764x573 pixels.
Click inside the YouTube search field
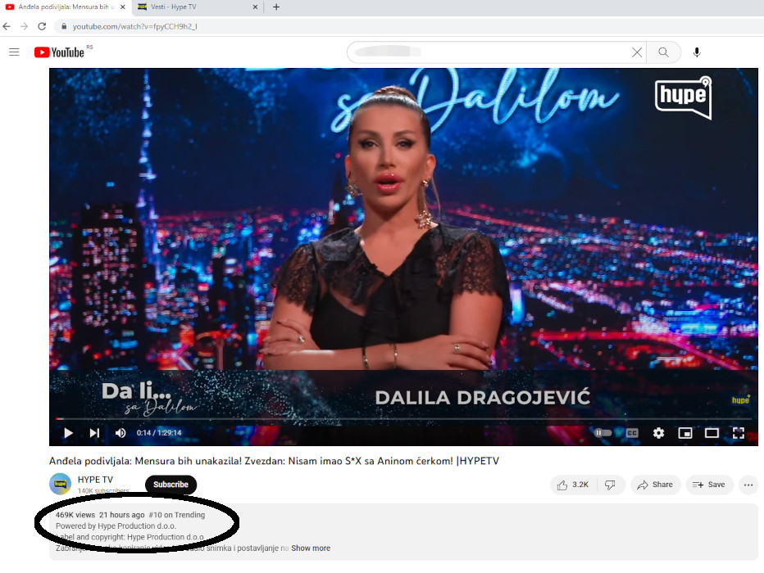pos(492,52)
